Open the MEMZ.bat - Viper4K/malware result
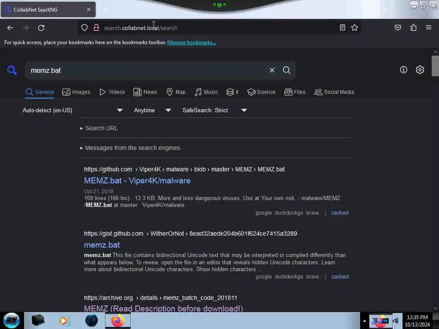Screen dimensions: 439x329 click(x=137, y=181)
